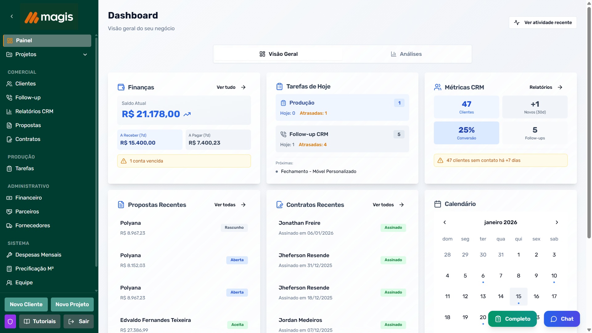Expand the Projetos submenu chevron
Viewport: 592px width, 333px height.
pos(85,55)
